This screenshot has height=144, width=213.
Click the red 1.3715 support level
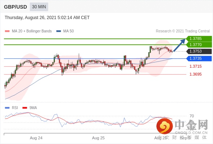tap(195, 66)
